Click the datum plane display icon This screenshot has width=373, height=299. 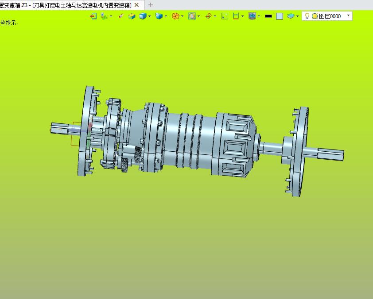pos(104,16)
